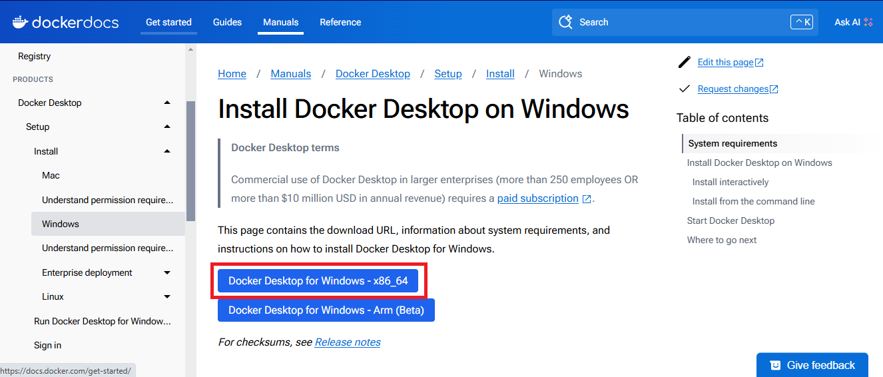The width and height of the screenshot is (883, 377).
Task: Click the external link icon after paid subscription
Action: pyautogui.click(x=587, y=198)
